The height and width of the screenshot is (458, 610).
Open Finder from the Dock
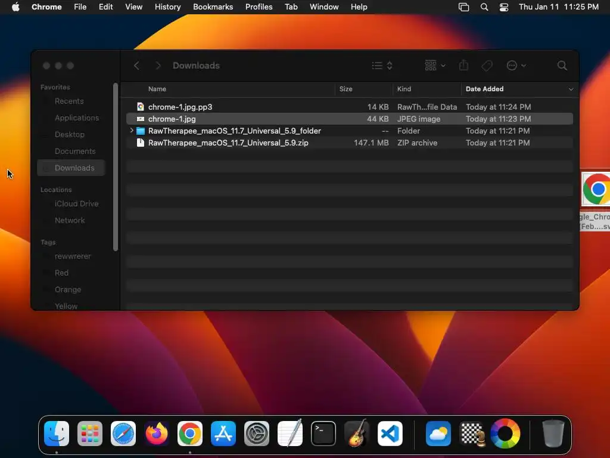(x=57, y=434)
